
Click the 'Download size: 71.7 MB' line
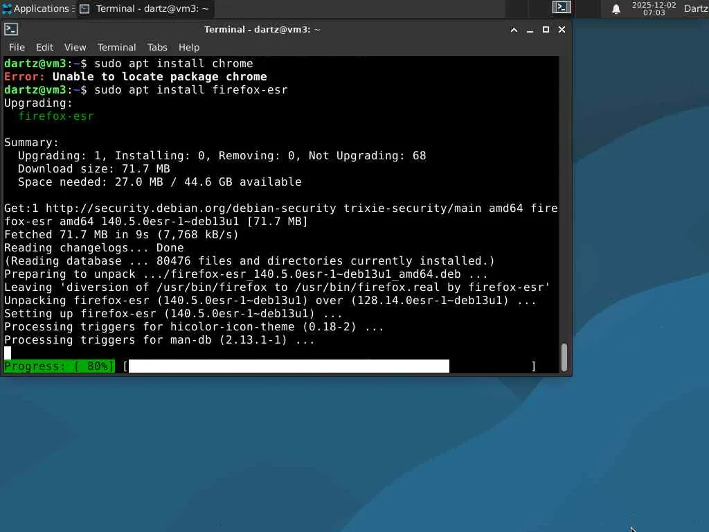point(94,169)
